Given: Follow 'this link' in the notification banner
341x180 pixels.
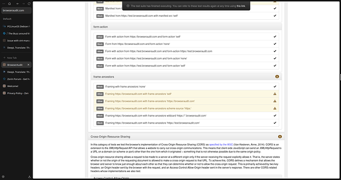Looking at the screenshot, I should coord(241,6).
